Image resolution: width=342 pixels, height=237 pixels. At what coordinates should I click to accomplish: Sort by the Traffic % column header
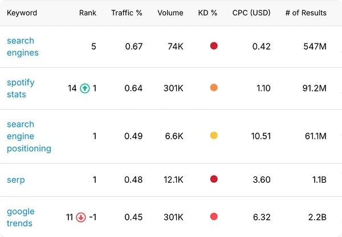(127, 13)
